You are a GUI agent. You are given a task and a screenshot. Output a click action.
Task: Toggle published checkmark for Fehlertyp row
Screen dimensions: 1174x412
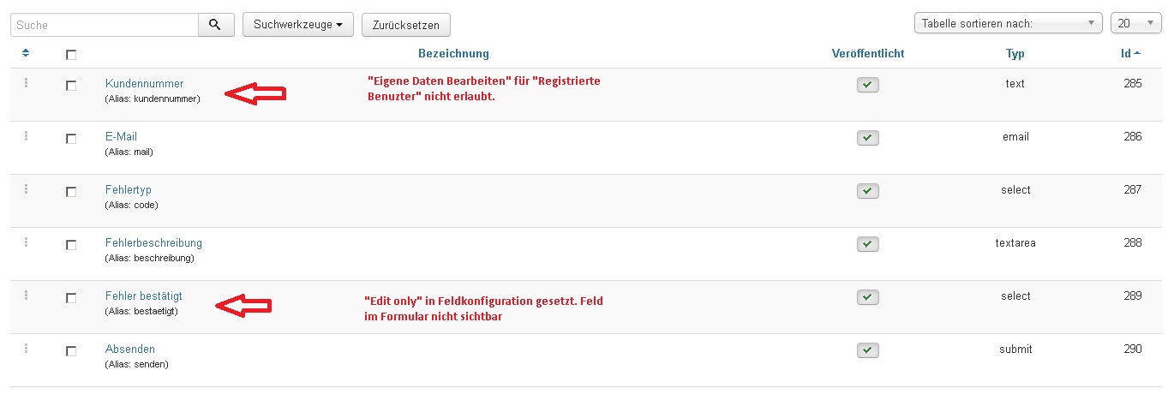tap(867, 191)
